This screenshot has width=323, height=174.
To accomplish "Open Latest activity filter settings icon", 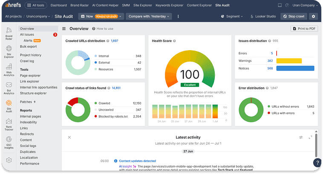I will (301, 137).
